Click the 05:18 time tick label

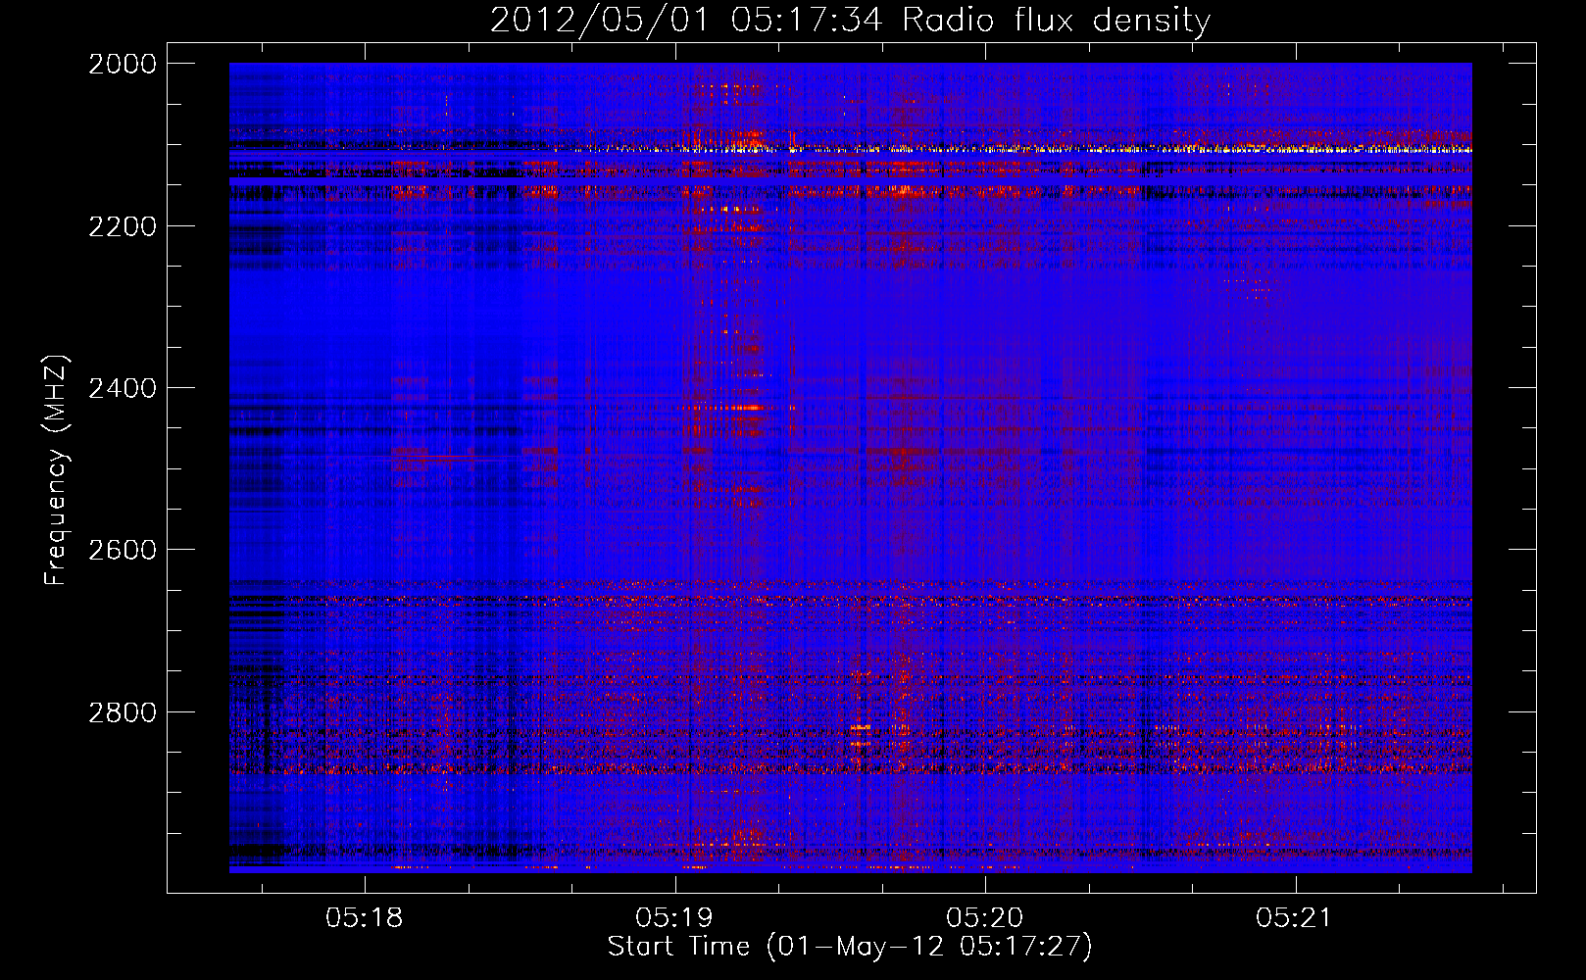click(x=365, y=917)
